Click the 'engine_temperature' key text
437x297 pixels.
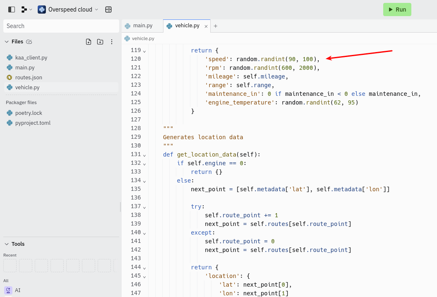click(240, 102)
